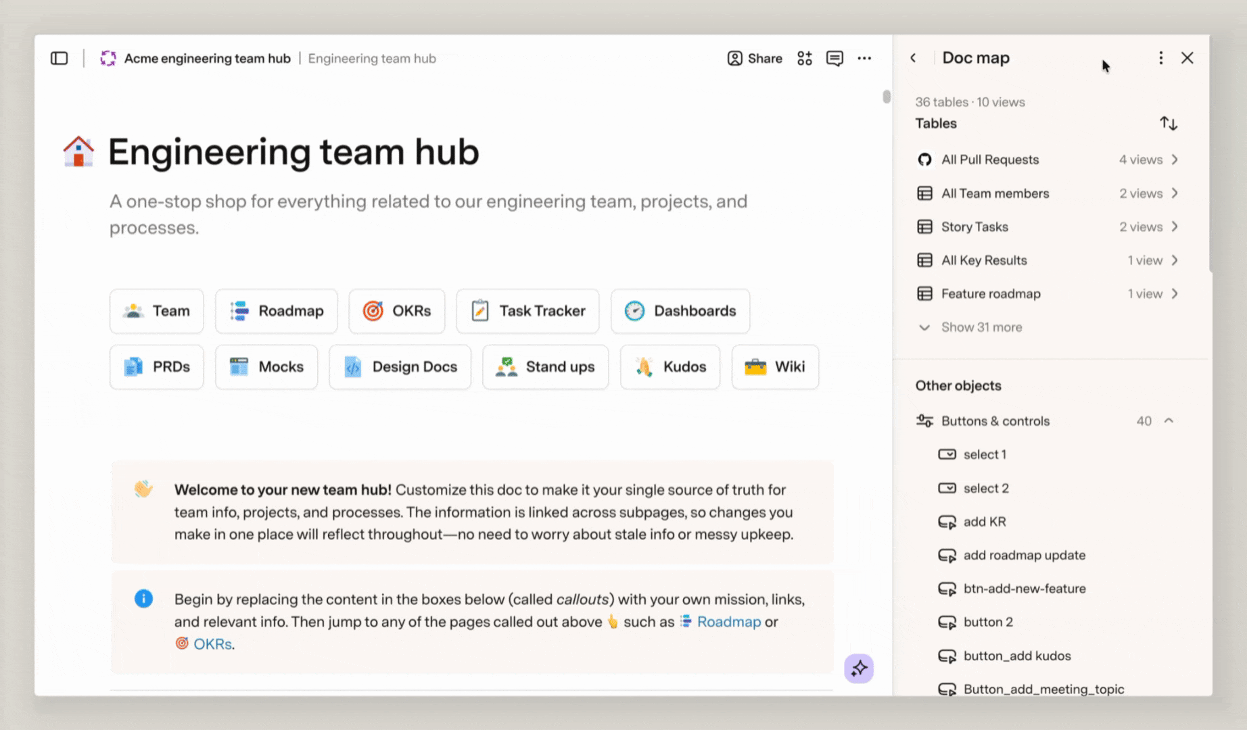Open the Acme engineering team hub doc icon
This screenshot has width=1247, height=730.
click(108, 58)
